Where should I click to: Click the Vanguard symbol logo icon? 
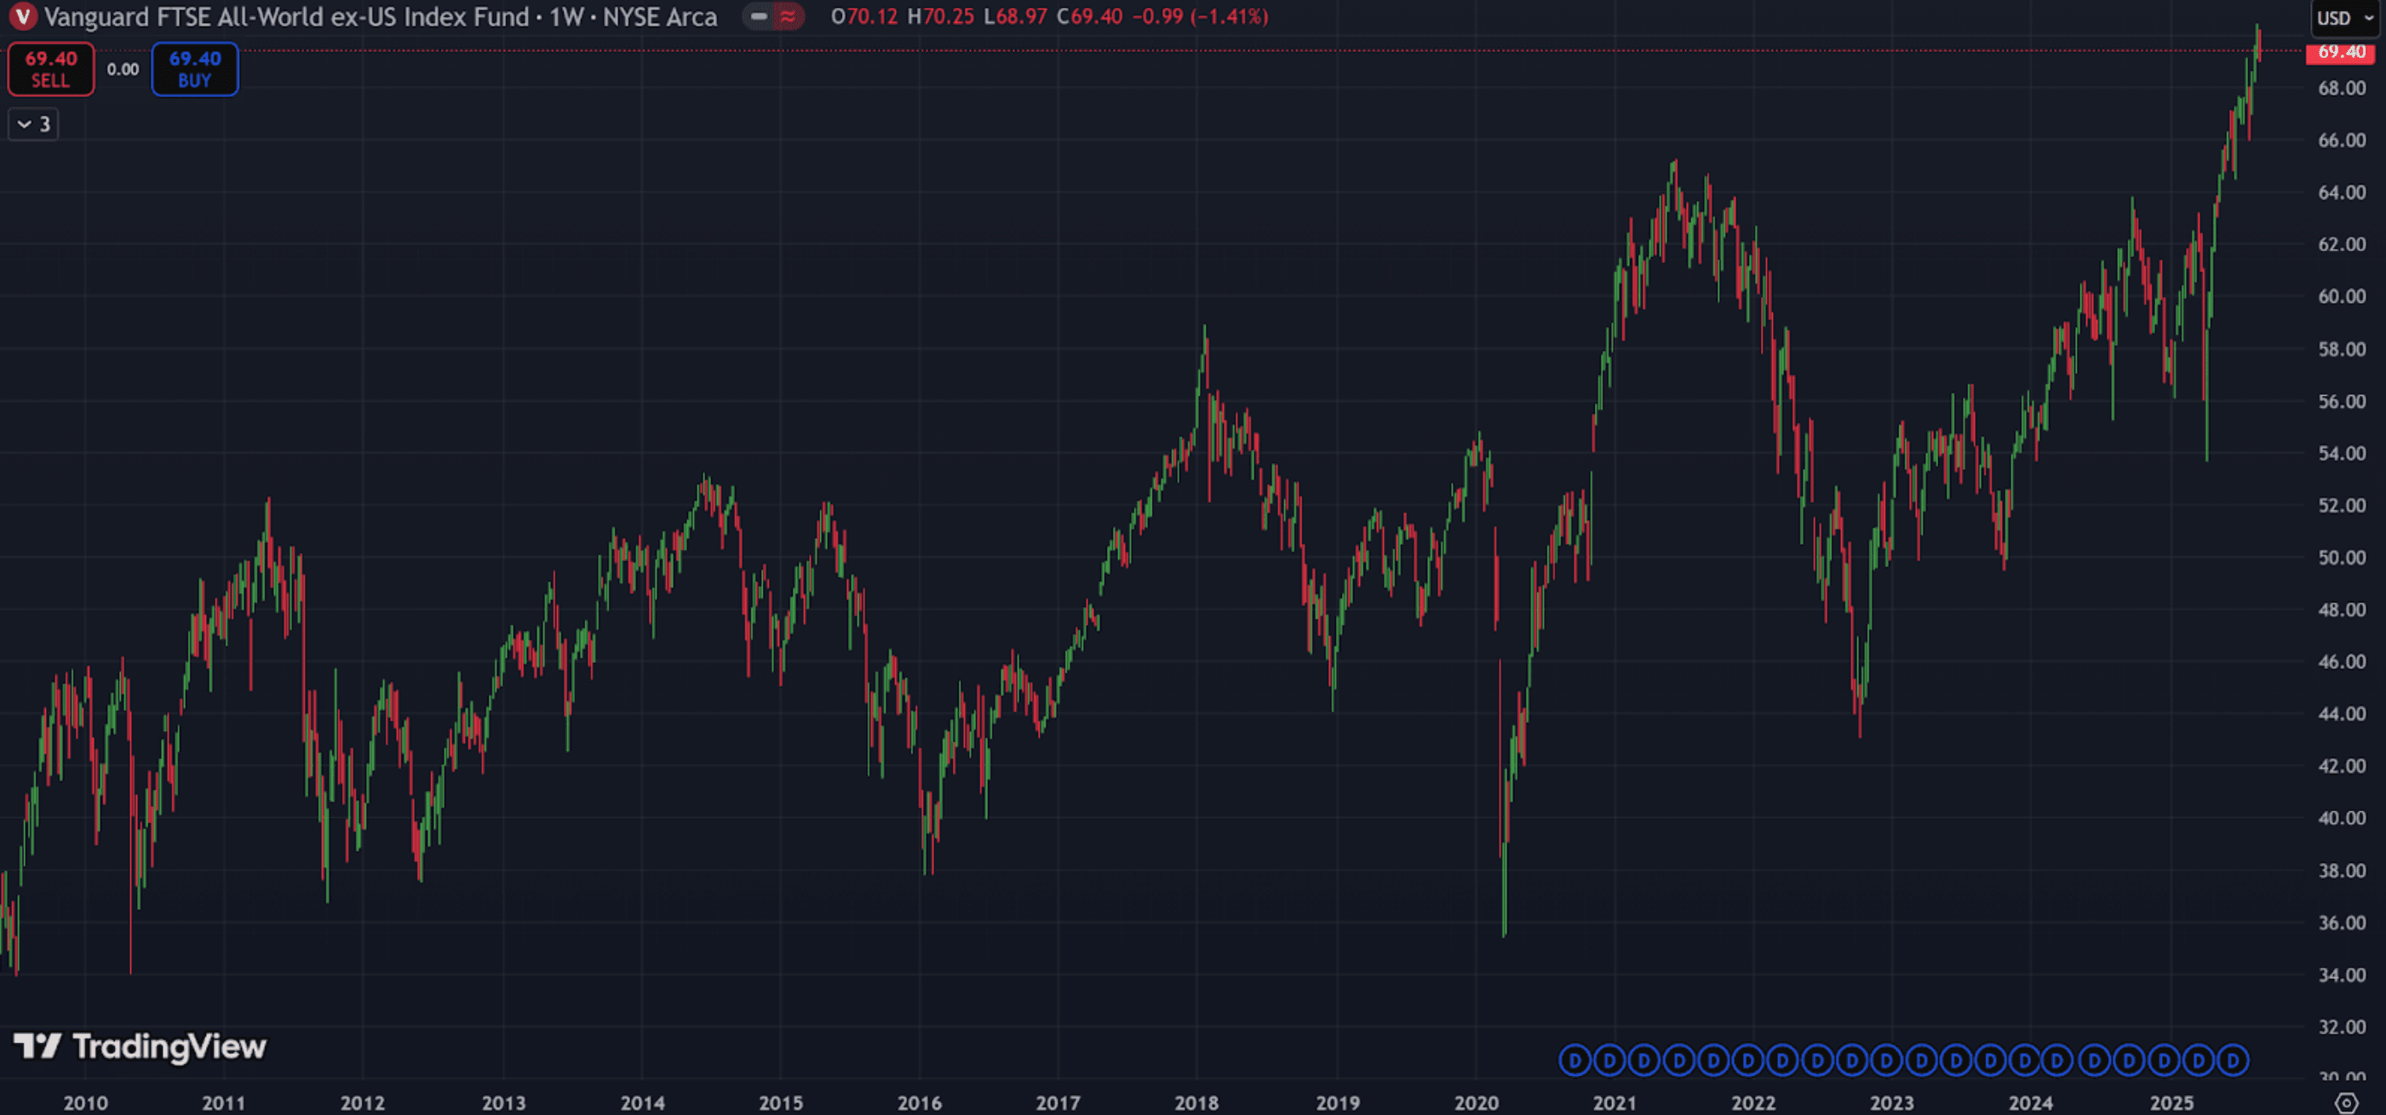pos(22,17)
